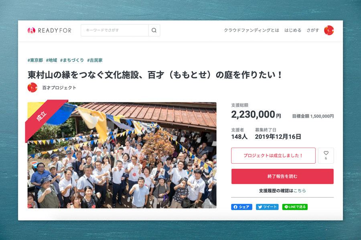This screenshot has width=361, height=240.
Task: Click the READYFOR logo
Action: pos(49,30)
